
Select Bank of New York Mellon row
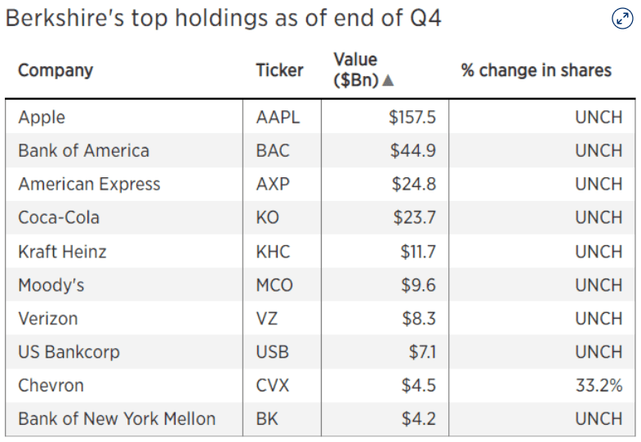[117, 419]
